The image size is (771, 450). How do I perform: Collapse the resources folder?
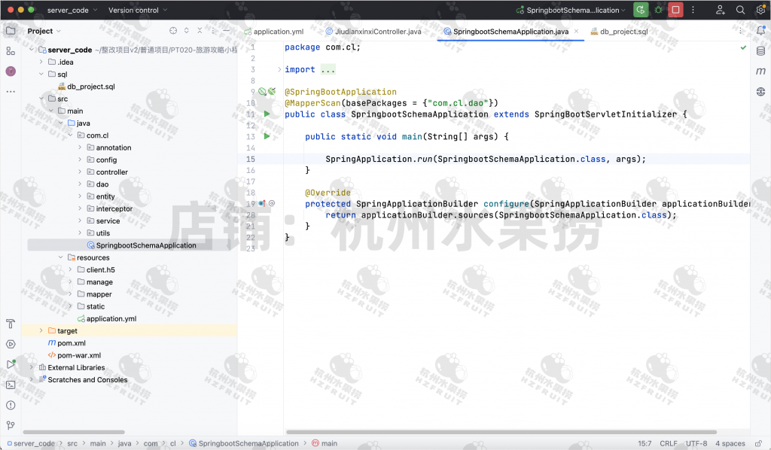point(61,257)
